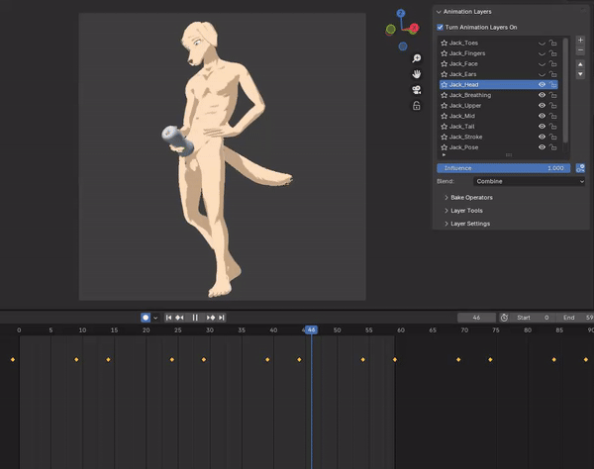
Task: Select the keyframe diamond at frame 25
Action: coord(171,359)
